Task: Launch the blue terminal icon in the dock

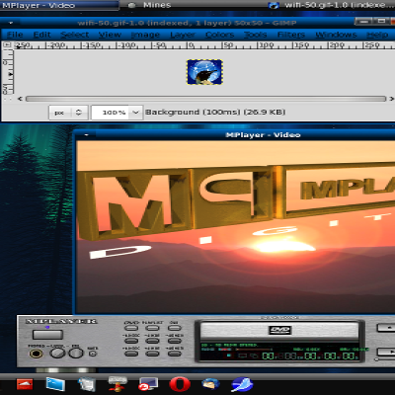Action: coord(55,384)
